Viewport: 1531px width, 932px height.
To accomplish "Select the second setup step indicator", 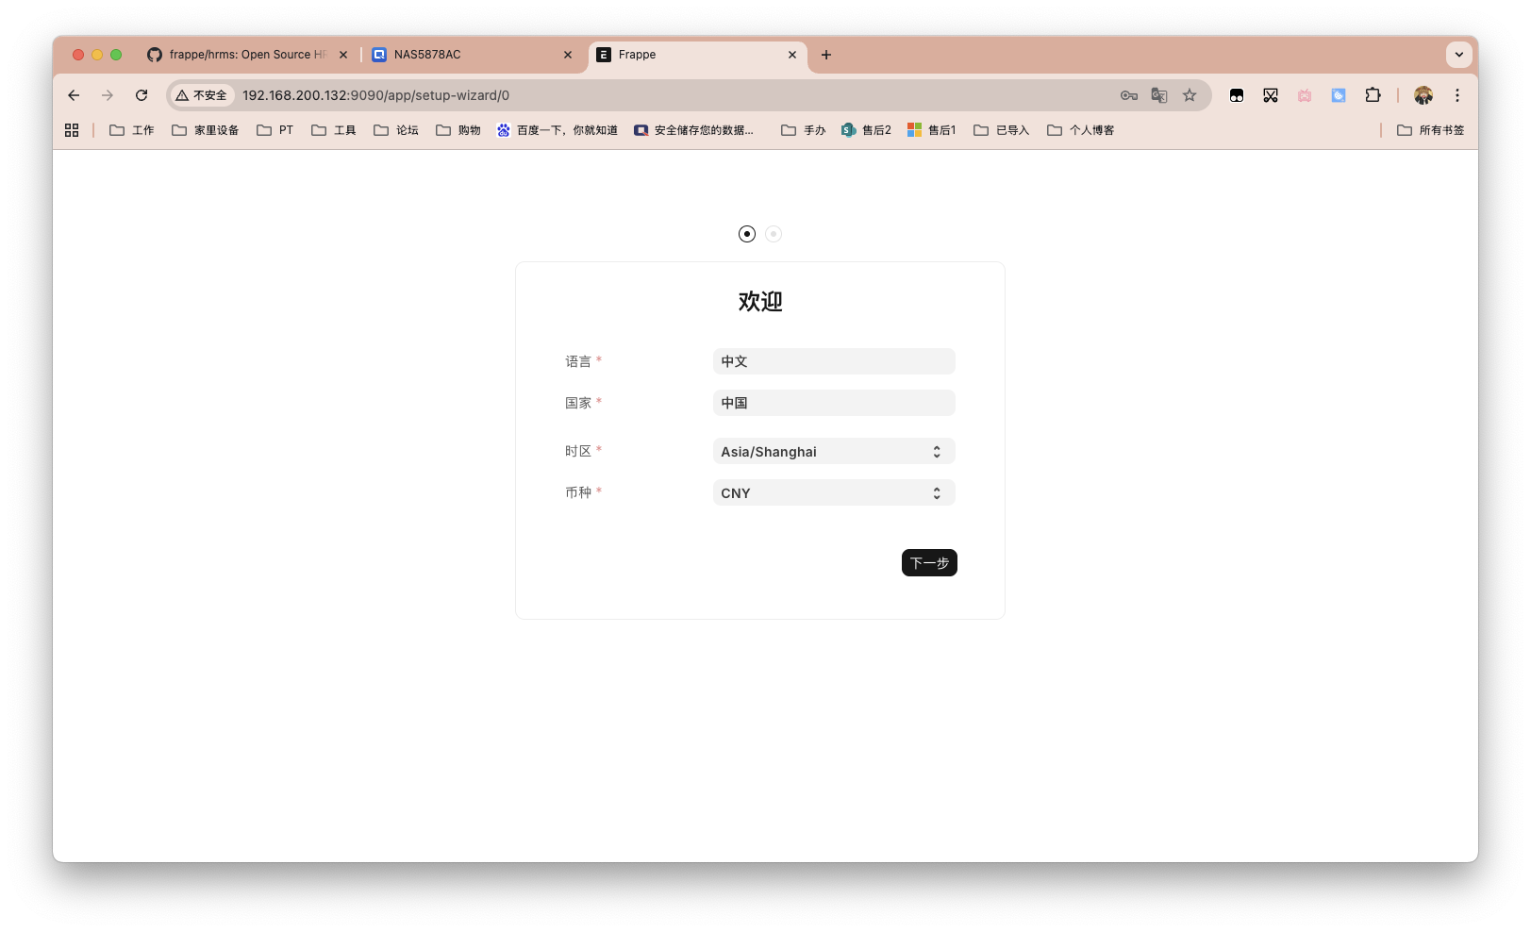I will (774, 233).
